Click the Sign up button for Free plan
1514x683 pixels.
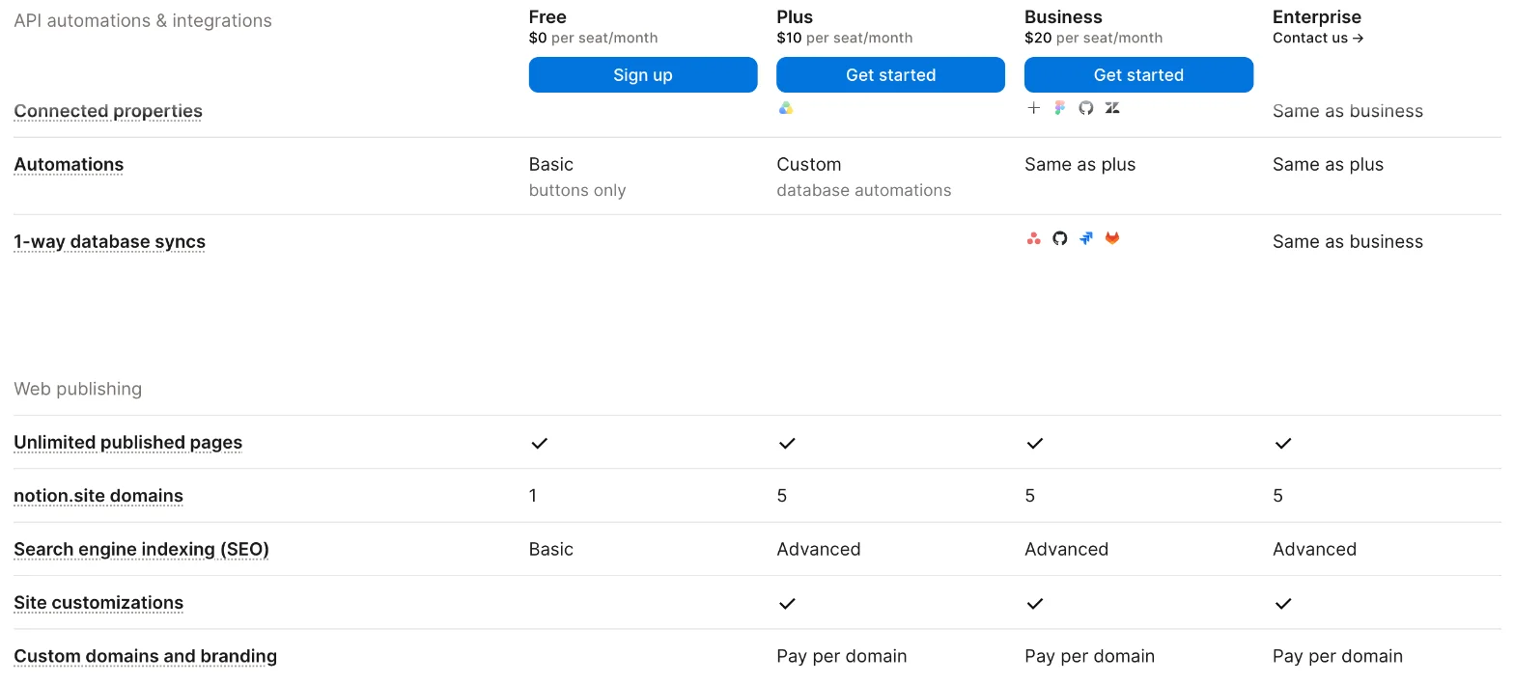[643, 75]
